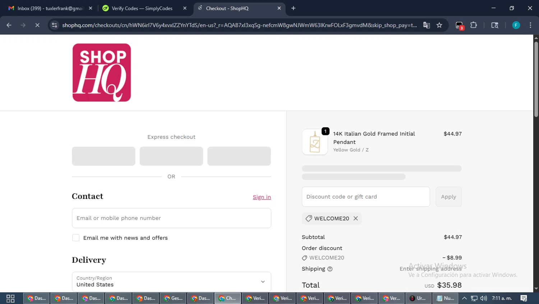Open the Chrome profile avatar
The height and width of the screenshot is (304, 539).
[516, 25]
